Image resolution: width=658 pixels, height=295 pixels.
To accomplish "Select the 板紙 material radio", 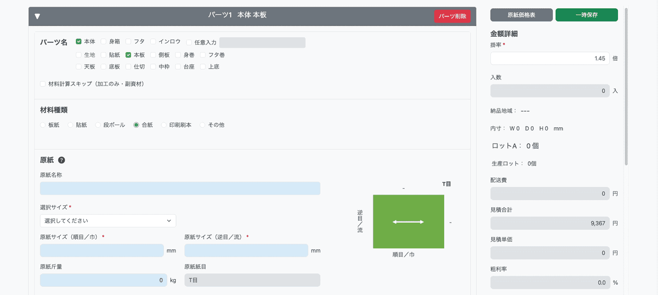I will pyautogui.click(x=43, y=125).
